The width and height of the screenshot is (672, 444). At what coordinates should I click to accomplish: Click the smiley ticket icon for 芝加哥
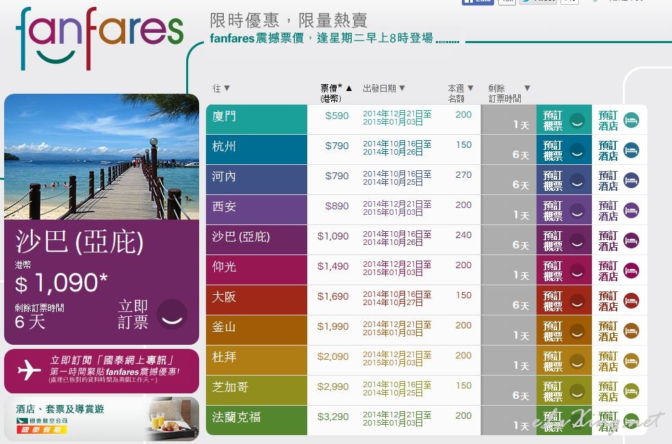[577, 392]
